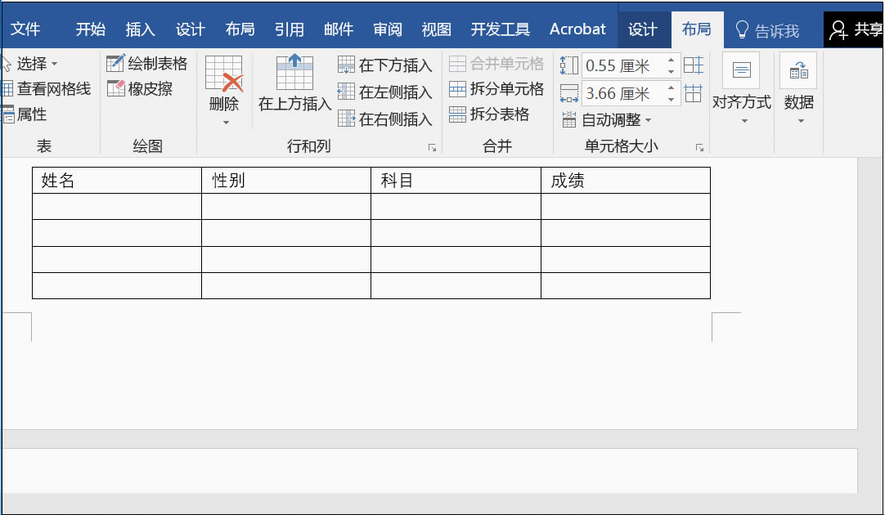Insert column right with 在右侧插入
Viewport: 885px width, 515px height.
tap(385, 119)
